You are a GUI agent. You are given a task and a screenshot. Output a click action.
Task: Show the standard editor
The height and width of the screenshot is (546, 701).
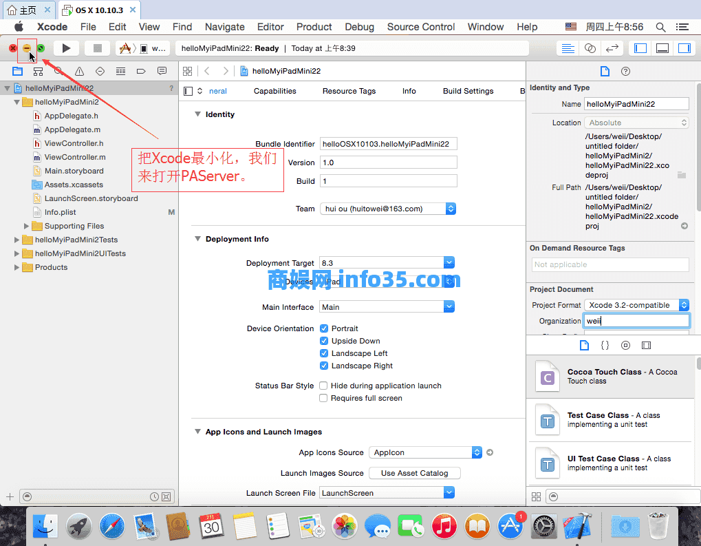point(568,48)
